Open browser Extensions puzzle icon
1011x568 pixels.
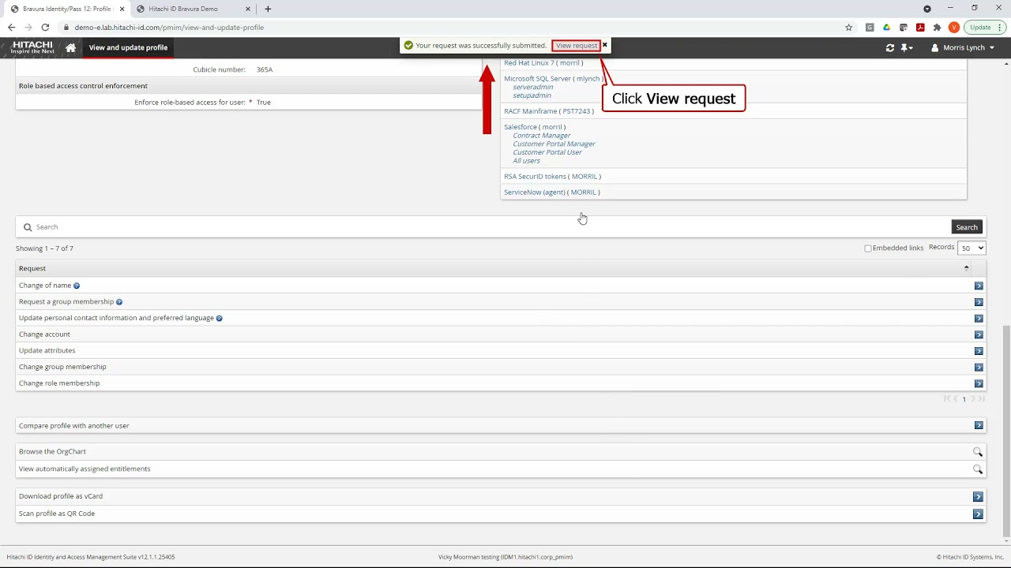[937, 28]
